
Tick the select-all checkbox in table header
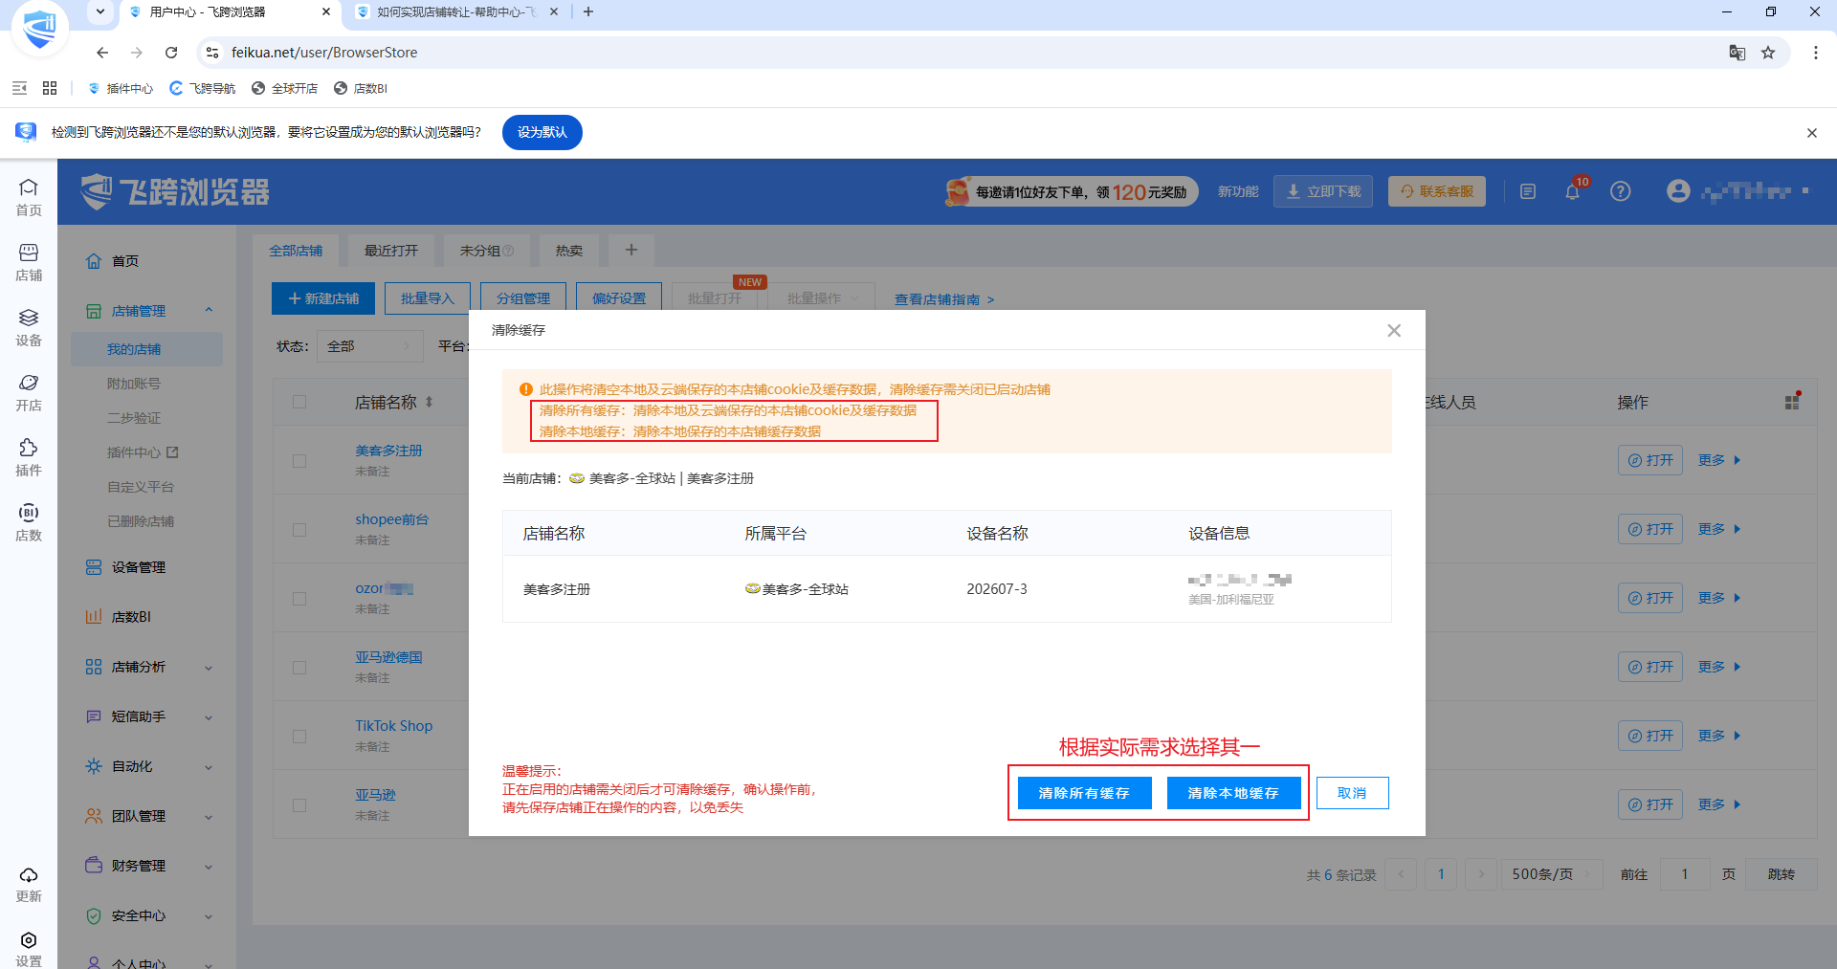pyautogui.click(x=299, y=402)
